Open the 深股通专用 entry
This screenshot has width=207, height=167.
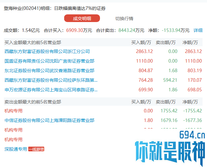(x=16, y=149)
